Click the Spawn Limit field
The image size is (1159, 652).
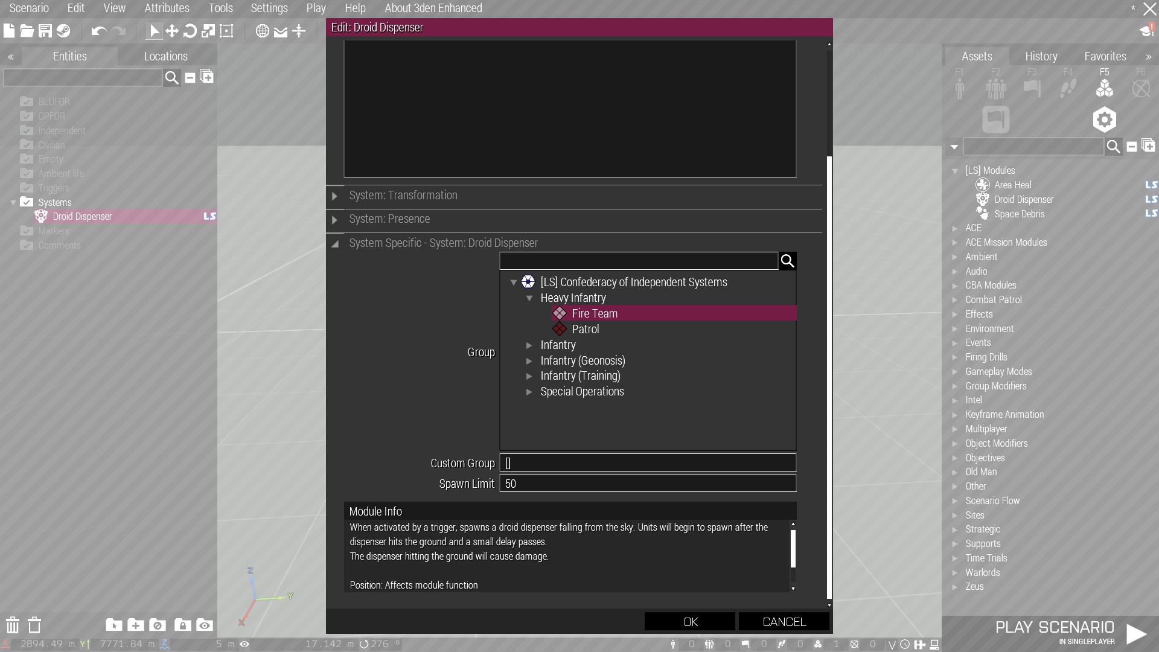(648, 484)
